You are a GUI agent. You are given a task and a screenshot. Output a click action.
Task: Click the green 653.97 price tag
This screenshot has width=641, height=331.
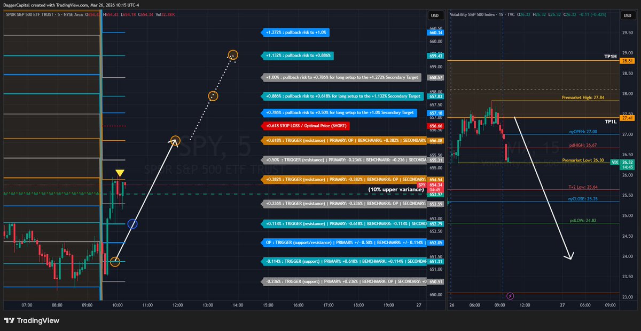[436, 195]
